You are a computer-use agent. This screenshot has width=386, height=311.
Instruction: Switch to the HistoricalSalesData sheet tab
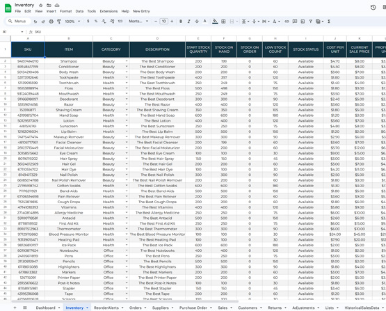pos(362,308)
